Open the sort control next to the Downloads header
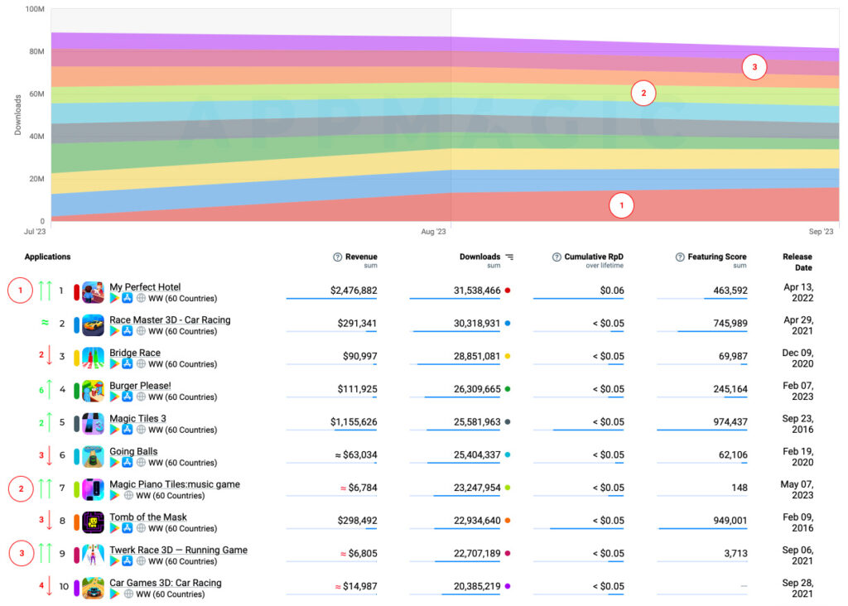Image resolution: width=848 pixels, height=606 pixels. click(509, 257)
